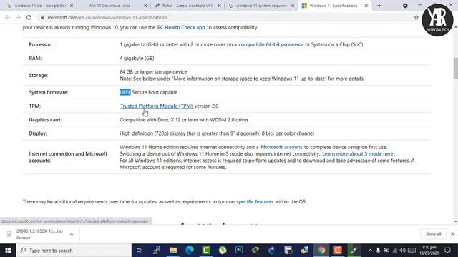Adjust volume from the speaker tray icon
Image resolution: width=458 pixels, height=257 pixels.
click(402, 251)
